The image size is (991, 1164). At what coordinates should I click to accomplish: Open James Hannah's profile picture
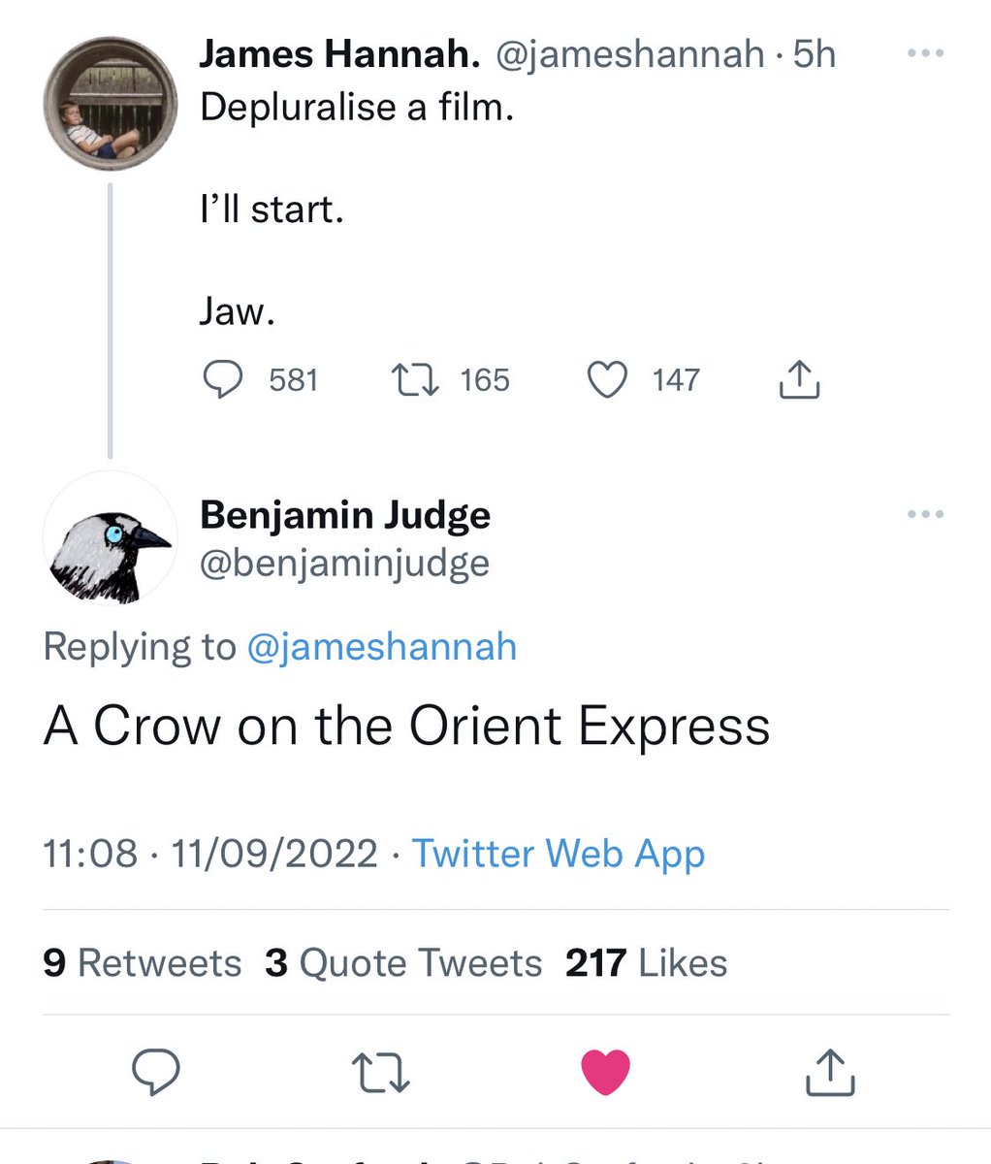[x=111, y=103]
